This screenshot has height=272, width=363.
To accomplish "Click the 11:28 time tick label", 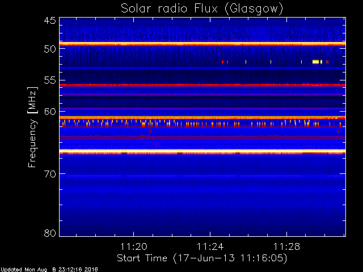I will pos(286,246).
